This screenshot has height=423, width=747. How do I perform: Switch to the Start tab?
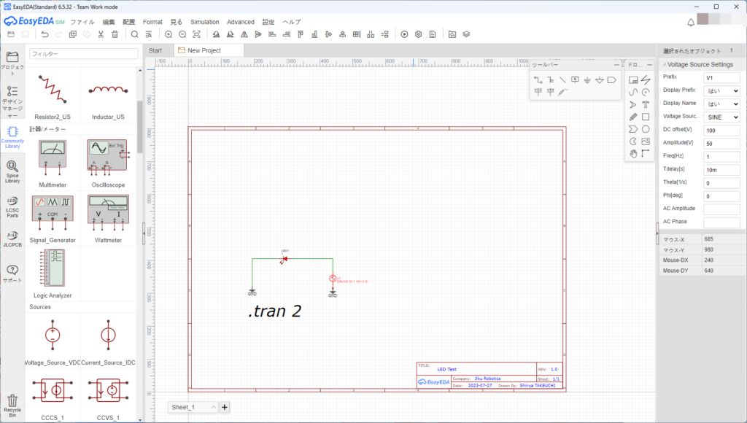[x=155, y=50]
